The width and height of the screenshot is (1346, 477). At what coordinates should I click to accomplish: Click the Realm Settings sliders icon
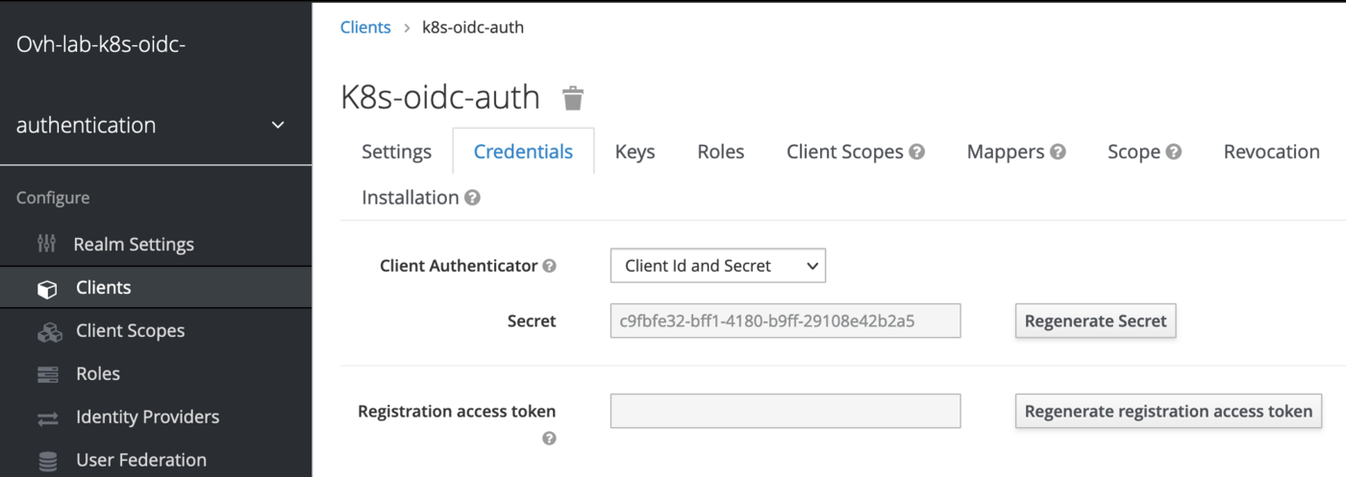tap(47, 244)
